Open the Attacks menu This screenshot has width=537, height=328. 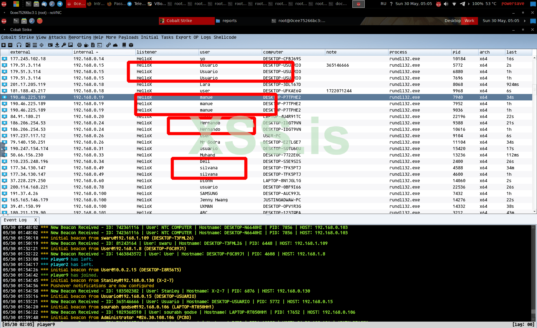pos(57,37)
